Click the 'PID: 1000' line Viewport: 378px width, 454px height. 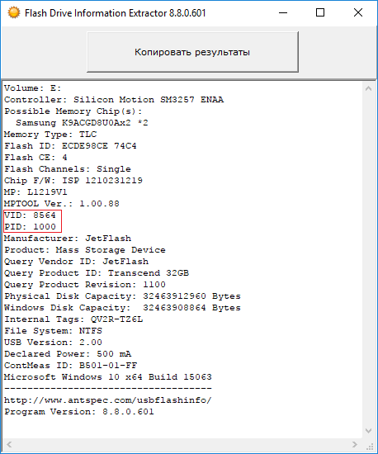click(30, 227)
